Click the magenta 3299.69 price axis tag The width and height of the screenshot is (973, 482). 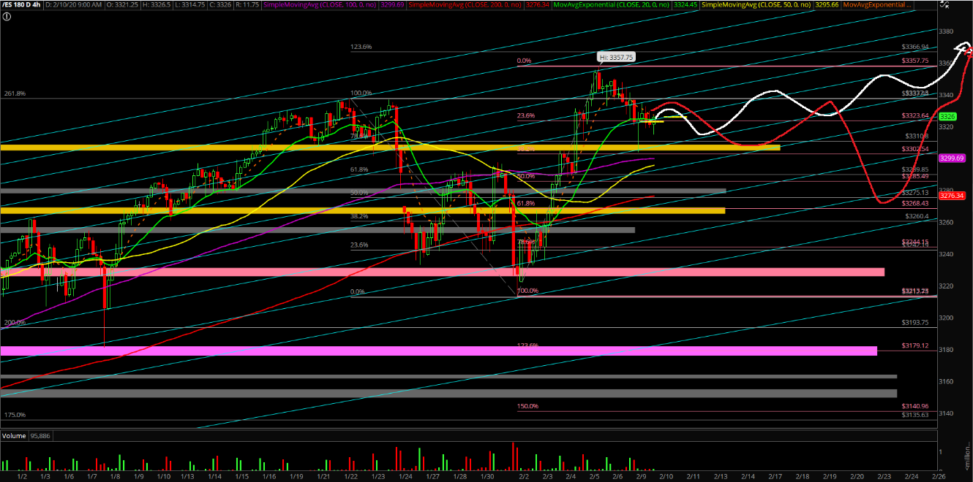tap(952, 158)
